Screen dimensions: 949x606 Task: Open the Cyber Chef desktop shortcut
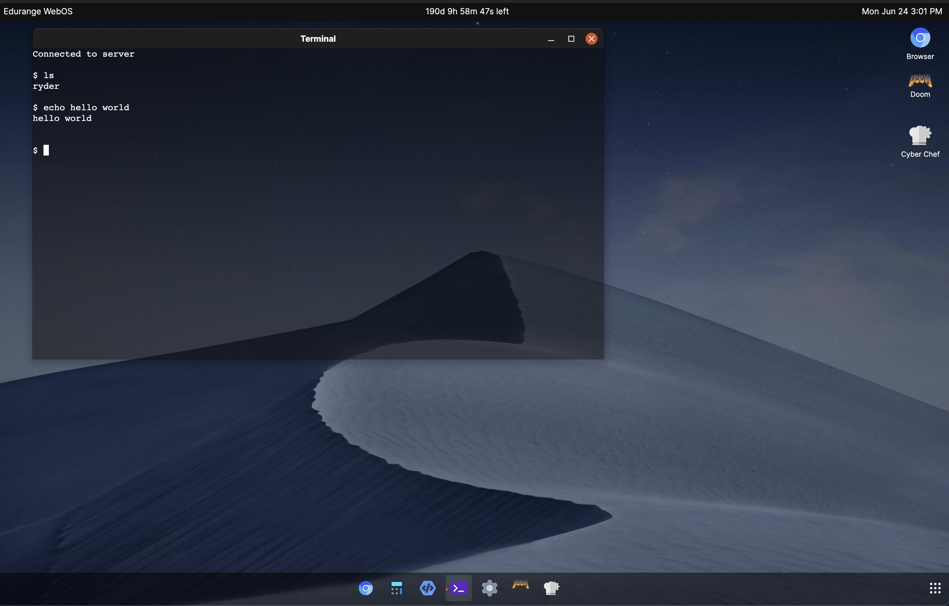(920, 141)
